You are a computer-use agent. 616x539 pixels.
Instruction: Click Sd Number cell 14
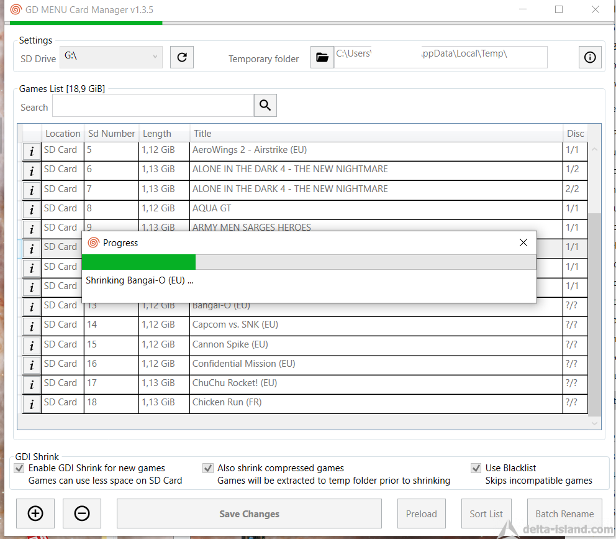click(x=111, y=326)
